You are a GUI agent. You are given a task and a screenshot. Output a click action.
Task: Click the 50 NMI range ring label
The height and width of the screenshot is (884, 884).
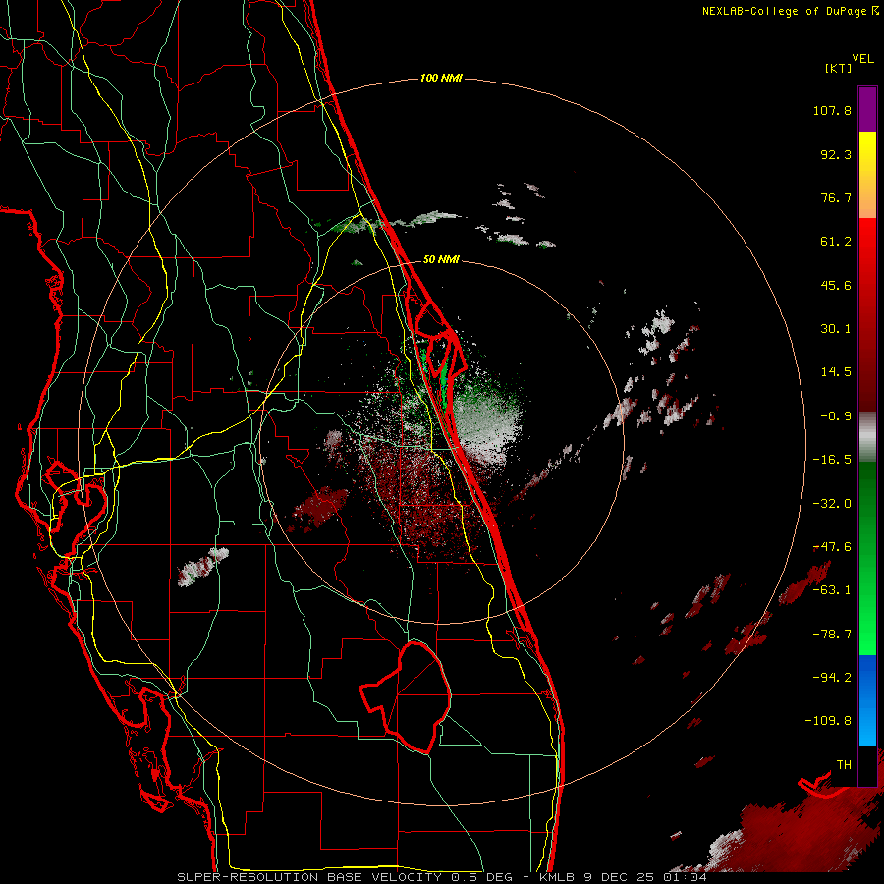(441, 260)
